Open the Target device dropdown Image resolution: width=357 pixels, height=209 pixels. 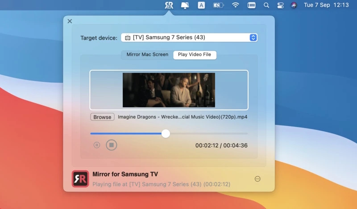pos(189,37)
